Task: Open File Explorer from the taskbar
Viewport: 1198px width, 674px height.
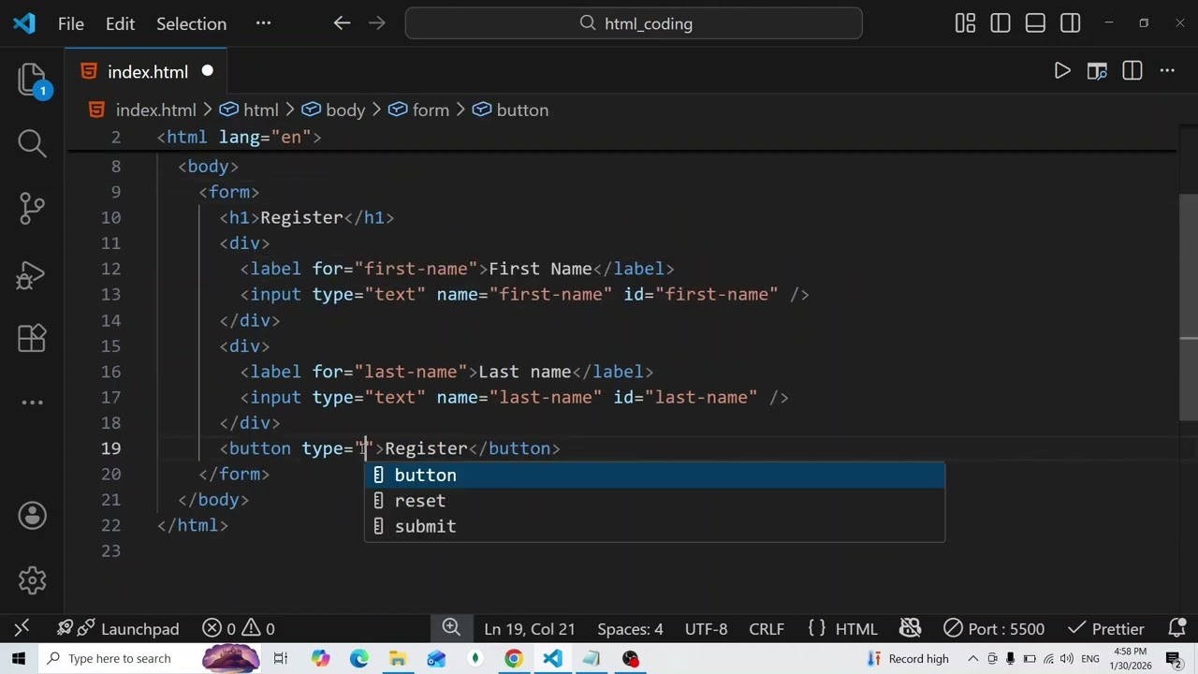Action: [x=398, y=658]
